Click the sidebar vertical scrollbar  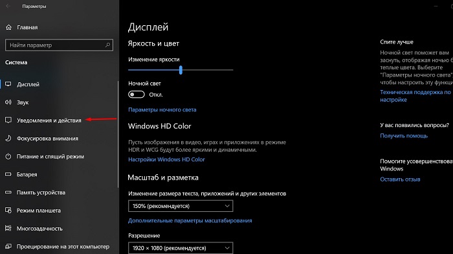pos(118,134)
